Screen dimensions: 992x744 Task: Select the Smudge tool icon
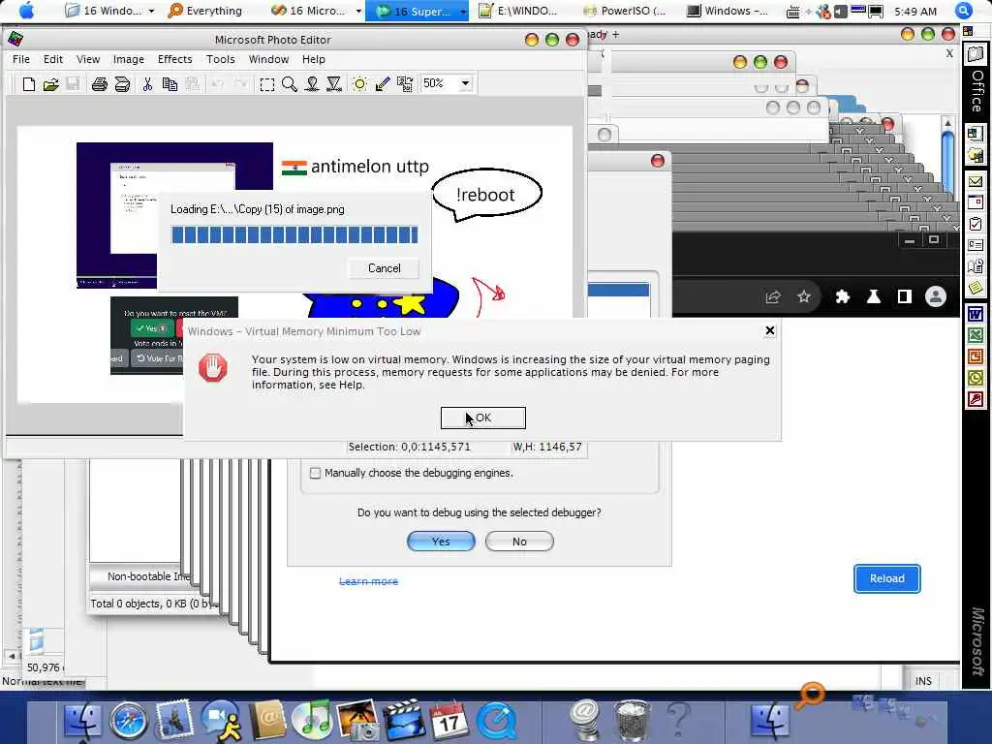[312, 84]
